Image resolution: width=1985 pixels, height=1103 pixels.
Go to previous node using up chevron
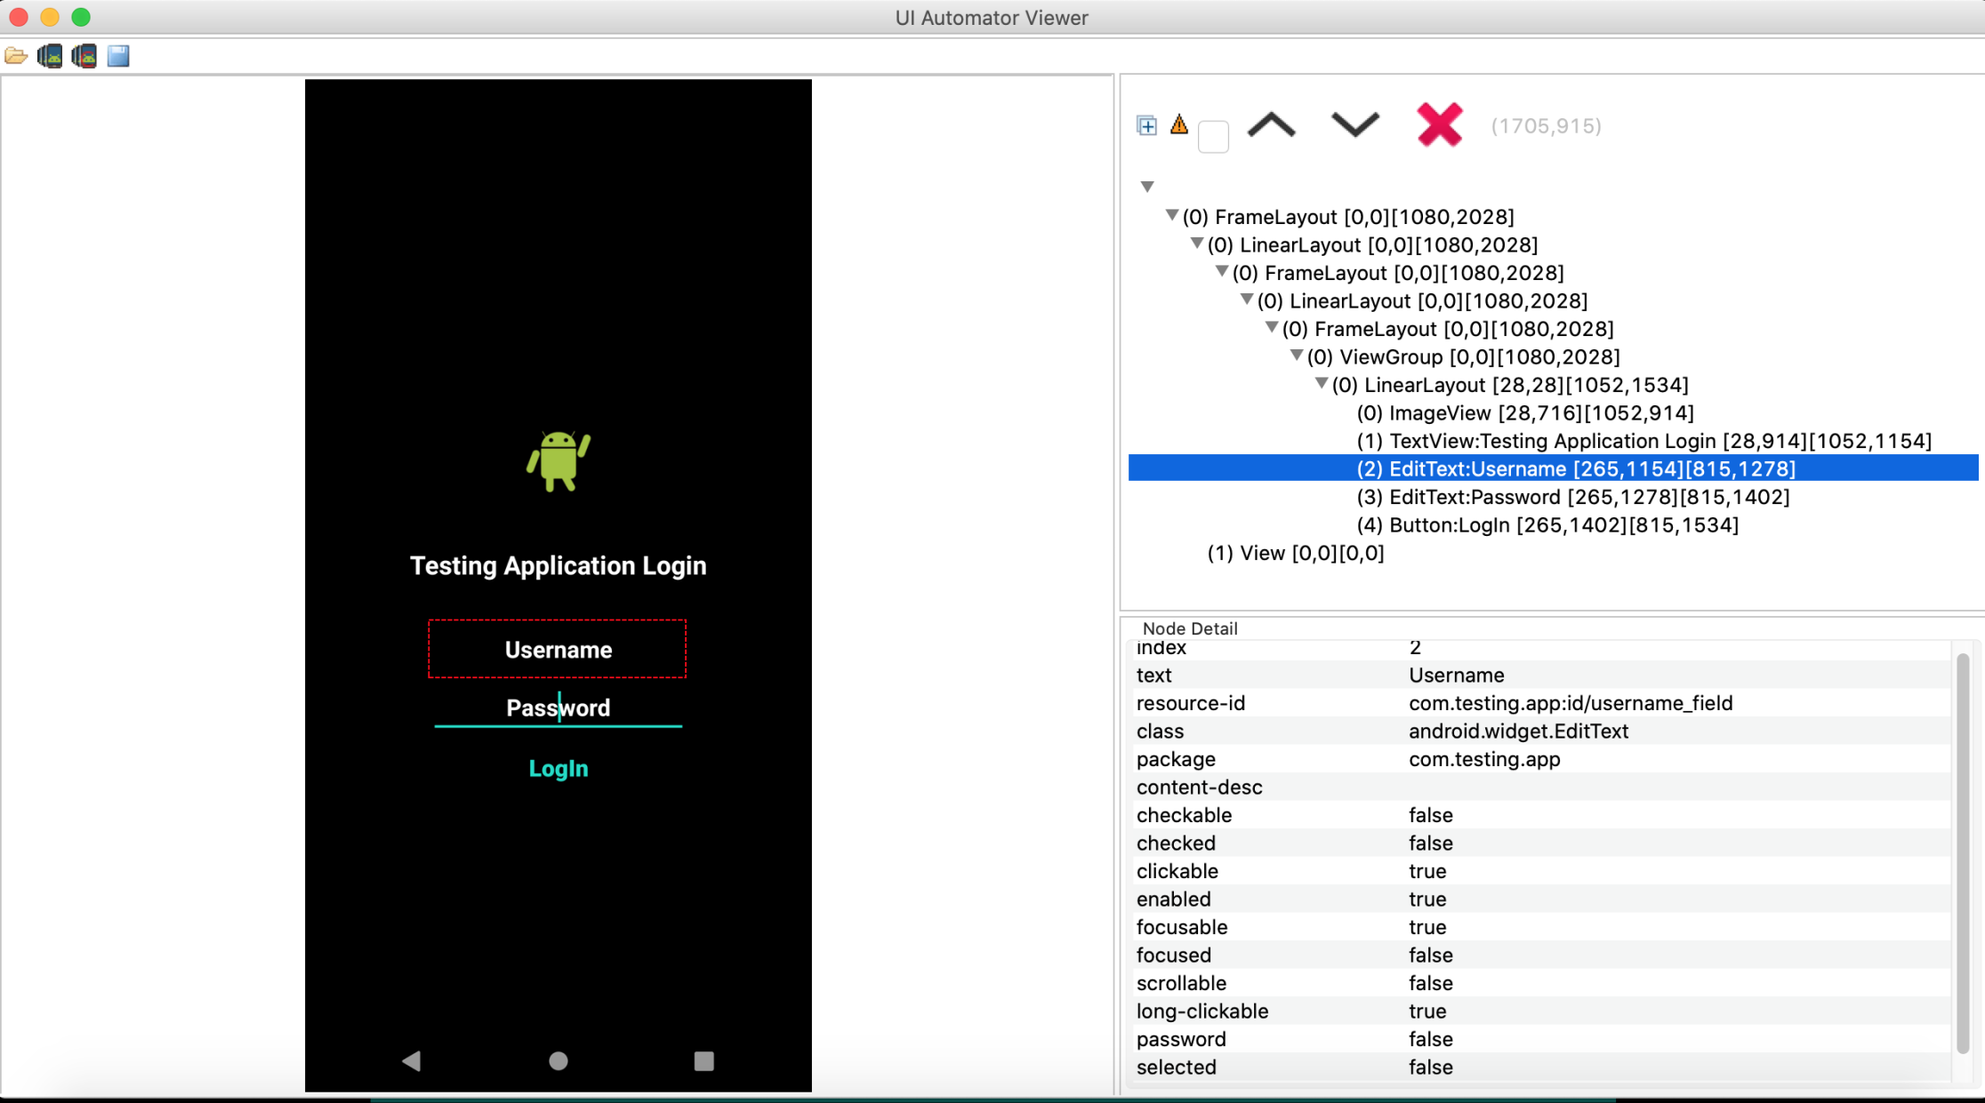[1272, 125]
